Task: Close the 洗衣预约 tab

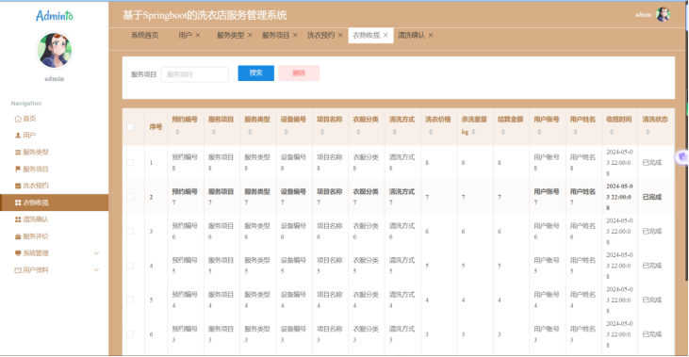Action: click(340, 35)
